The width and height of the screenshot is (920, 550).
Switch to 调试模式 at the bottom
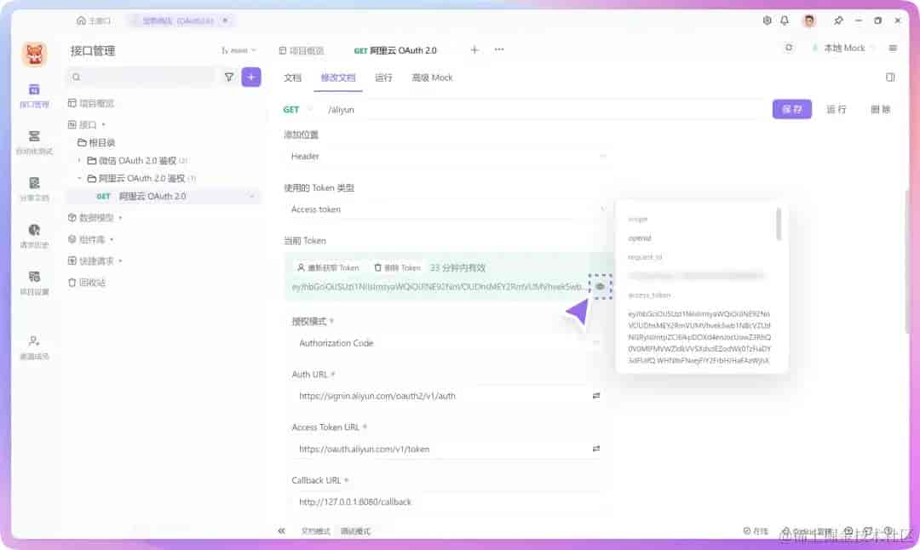click(355, 531)
